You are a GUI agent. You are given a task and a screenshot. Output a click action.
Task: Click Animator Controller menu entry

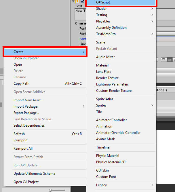click(111, 120)
